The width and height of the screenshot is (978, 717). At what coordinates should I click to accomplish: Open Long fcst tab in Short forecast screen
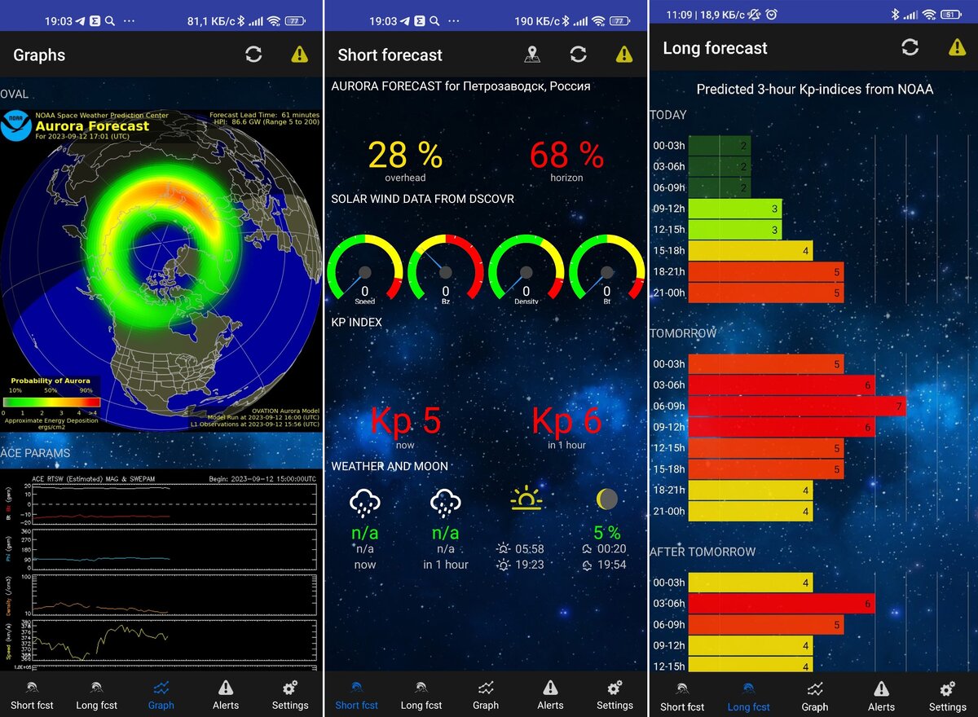421,695
